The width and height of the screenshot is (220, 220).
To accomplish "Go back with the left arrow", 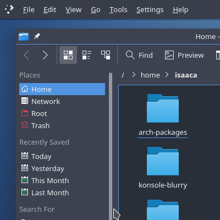I will tap(26, 55).
